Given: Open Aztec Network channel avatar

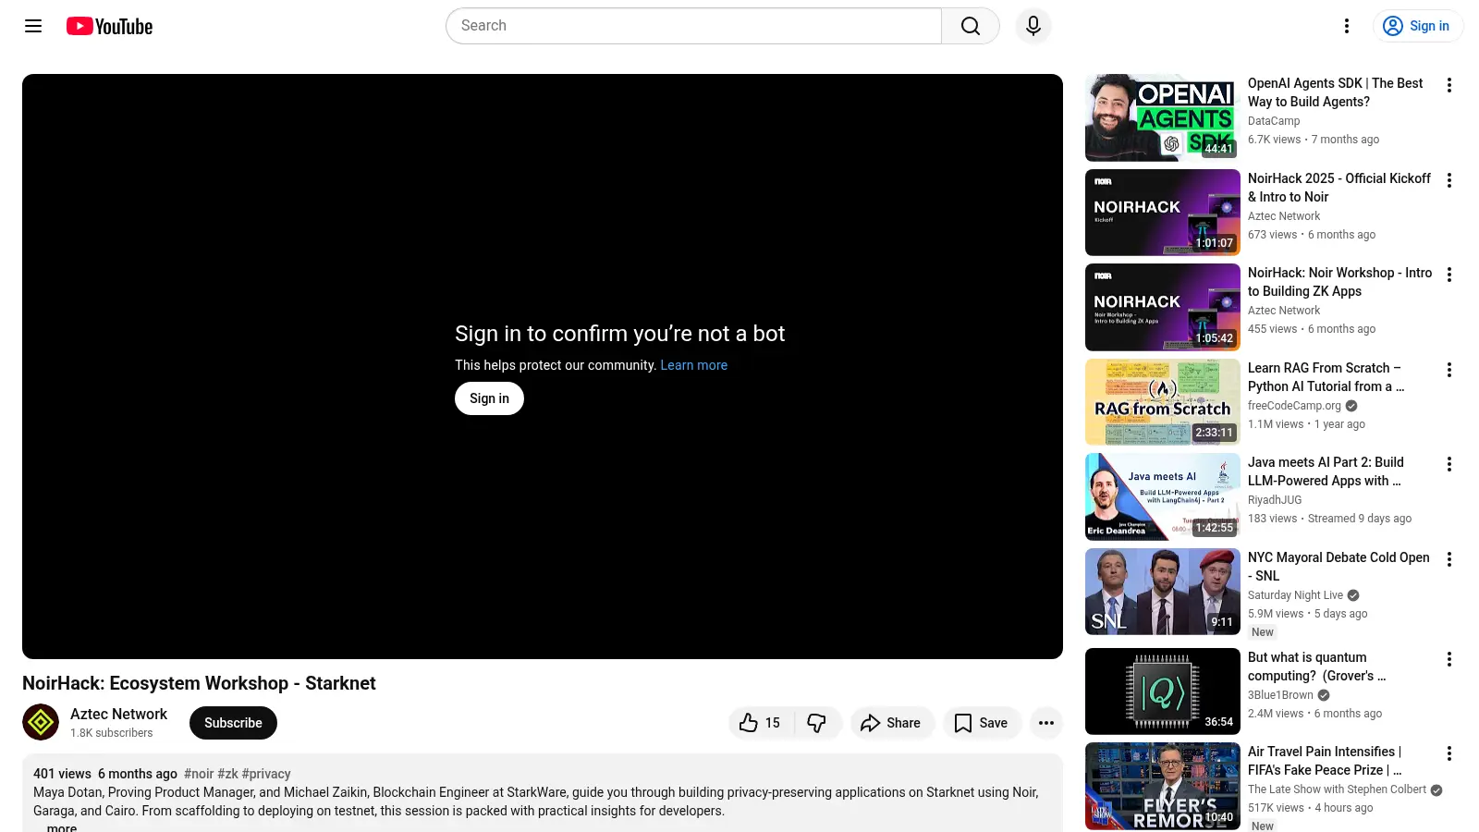Looking at the screenshot, I should tap(41, 723).
